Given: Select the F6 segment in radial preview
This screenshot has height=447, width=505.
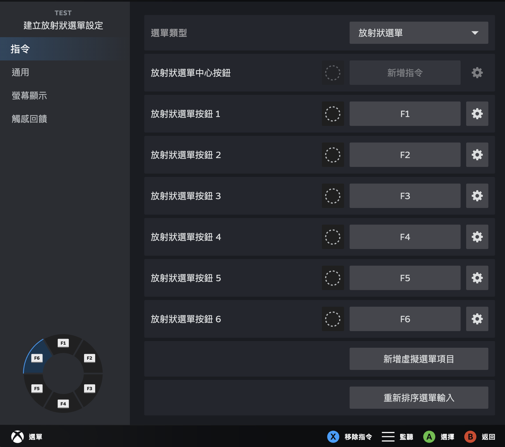Looking at the screenshot, I should (37, 358).
